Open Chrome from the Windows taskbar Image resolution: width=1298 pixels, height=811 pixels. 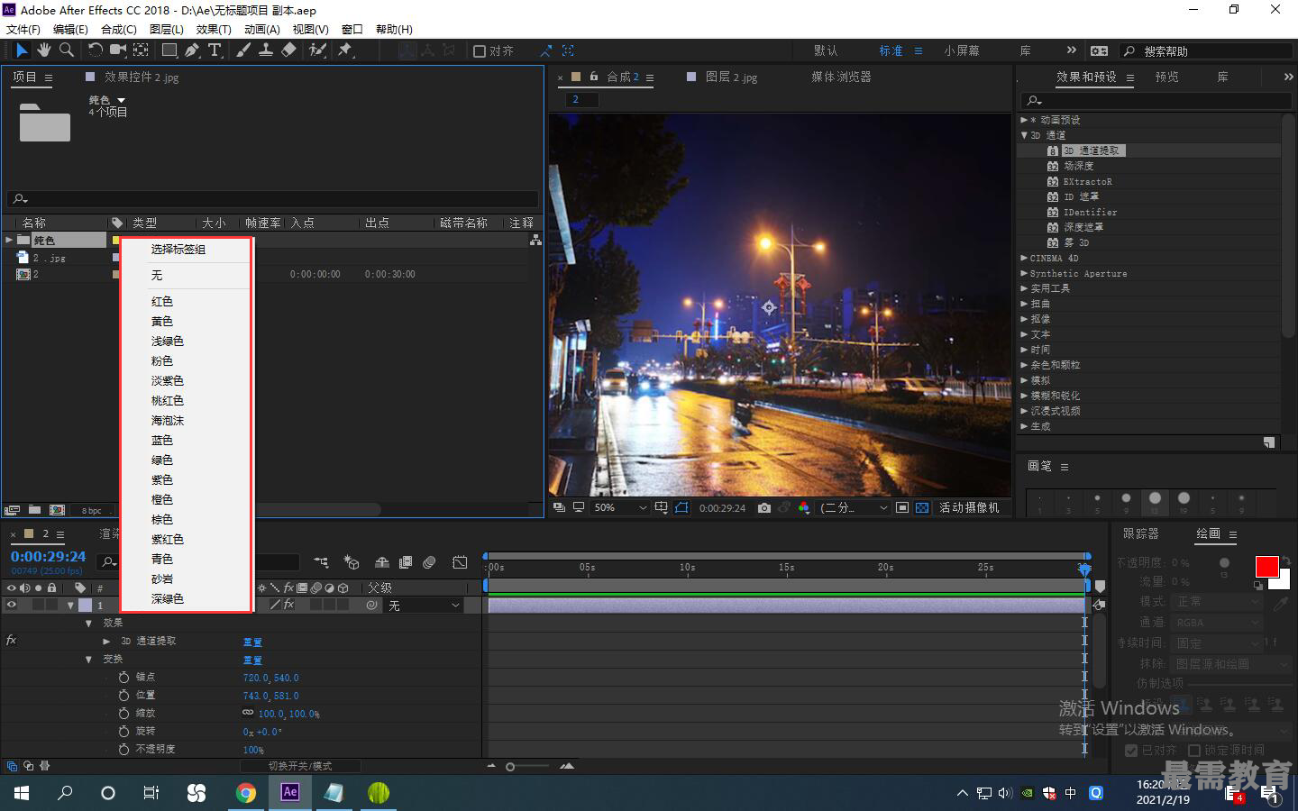coord(245,793)
